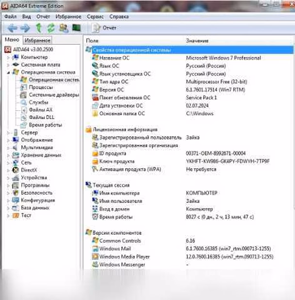
Task: Click the Системные драйверы icon
Action: [23, 95]
